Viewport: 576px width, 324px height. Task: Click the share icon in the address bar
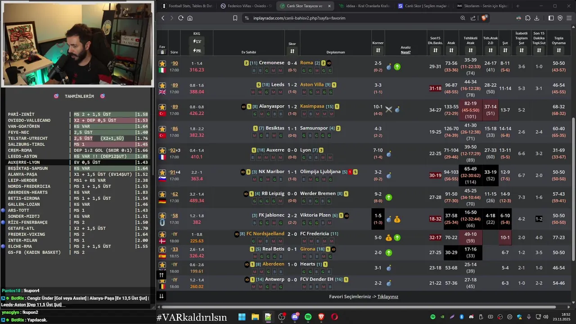point(473,18)
